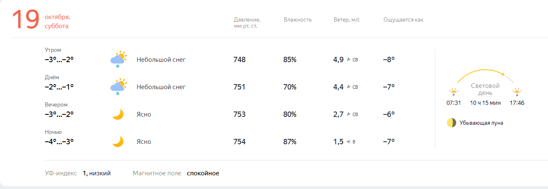Click the waning moon phase icon

(452, 123)
